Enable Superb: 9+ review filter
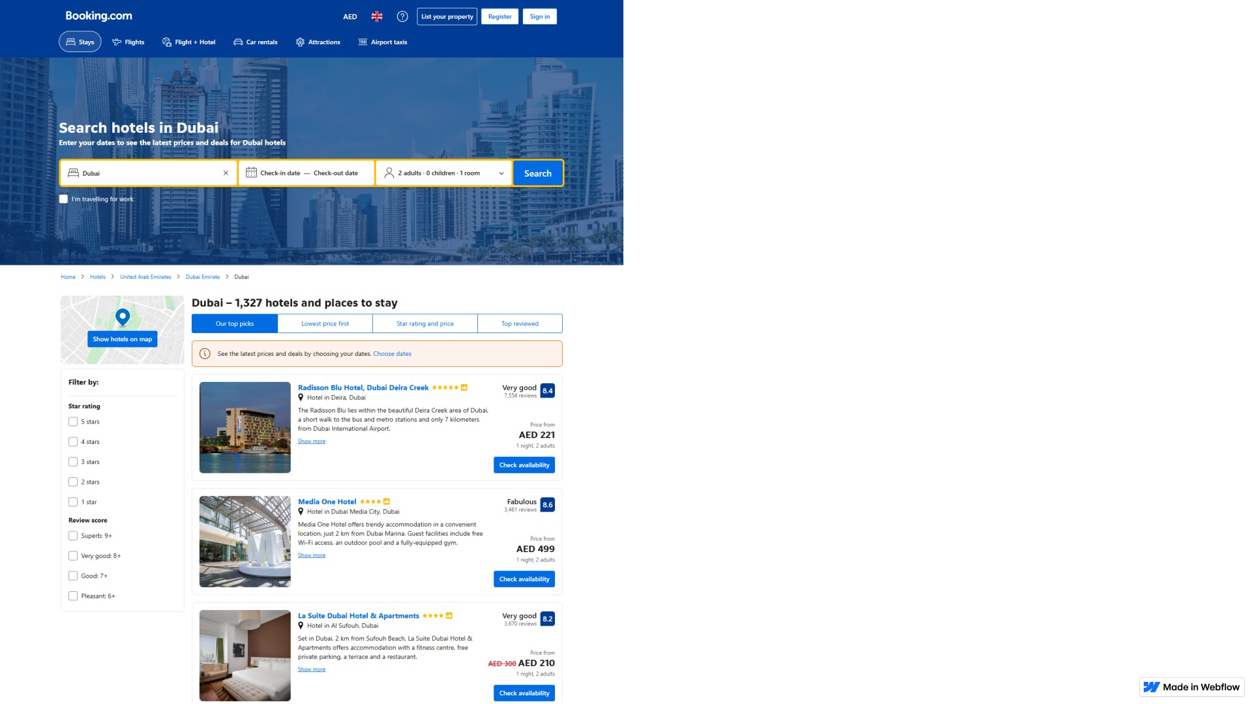 coord(73,536)
